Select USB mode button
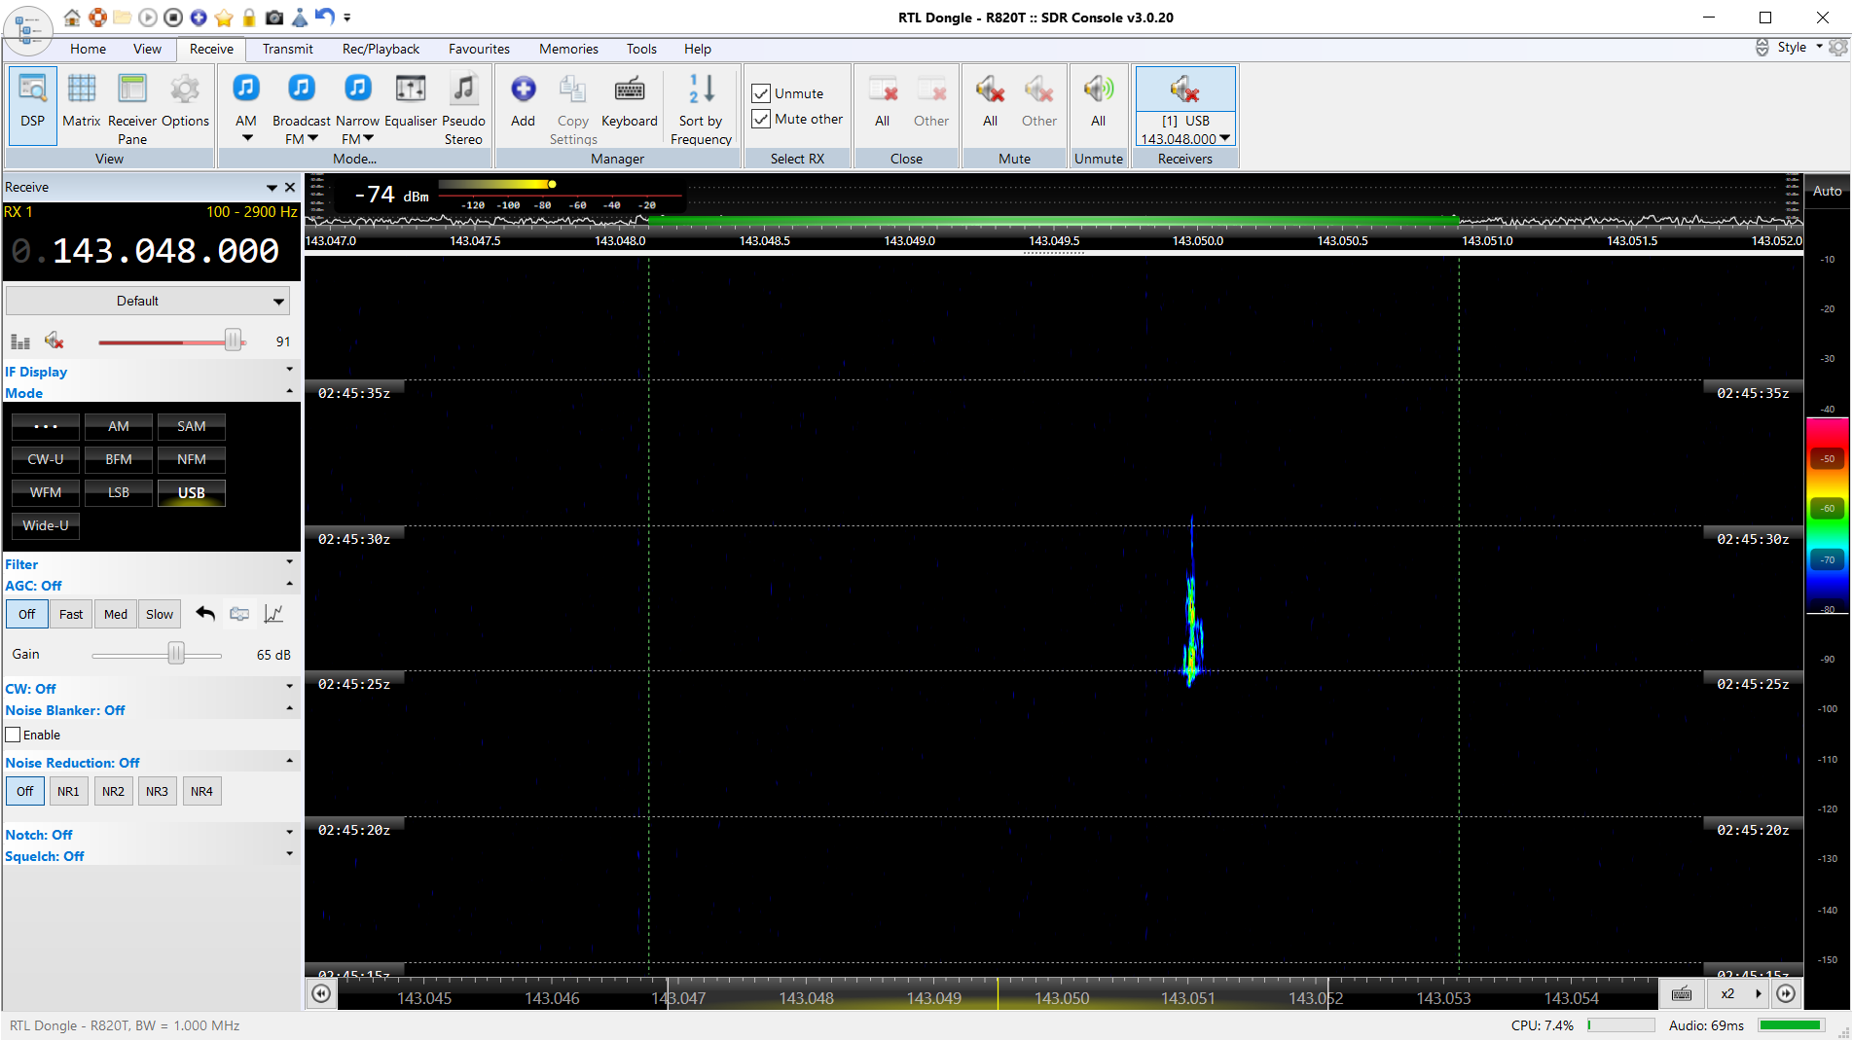1853x1041 pixels. click(x=192, y=492)
